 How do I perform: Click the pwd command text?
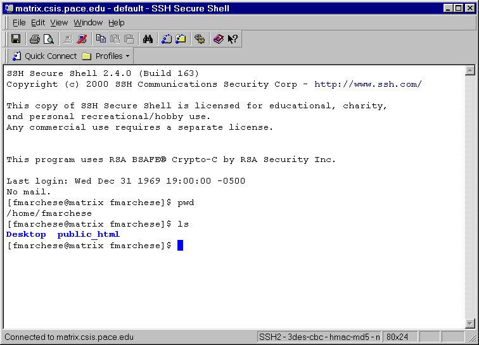pos(186,203)
